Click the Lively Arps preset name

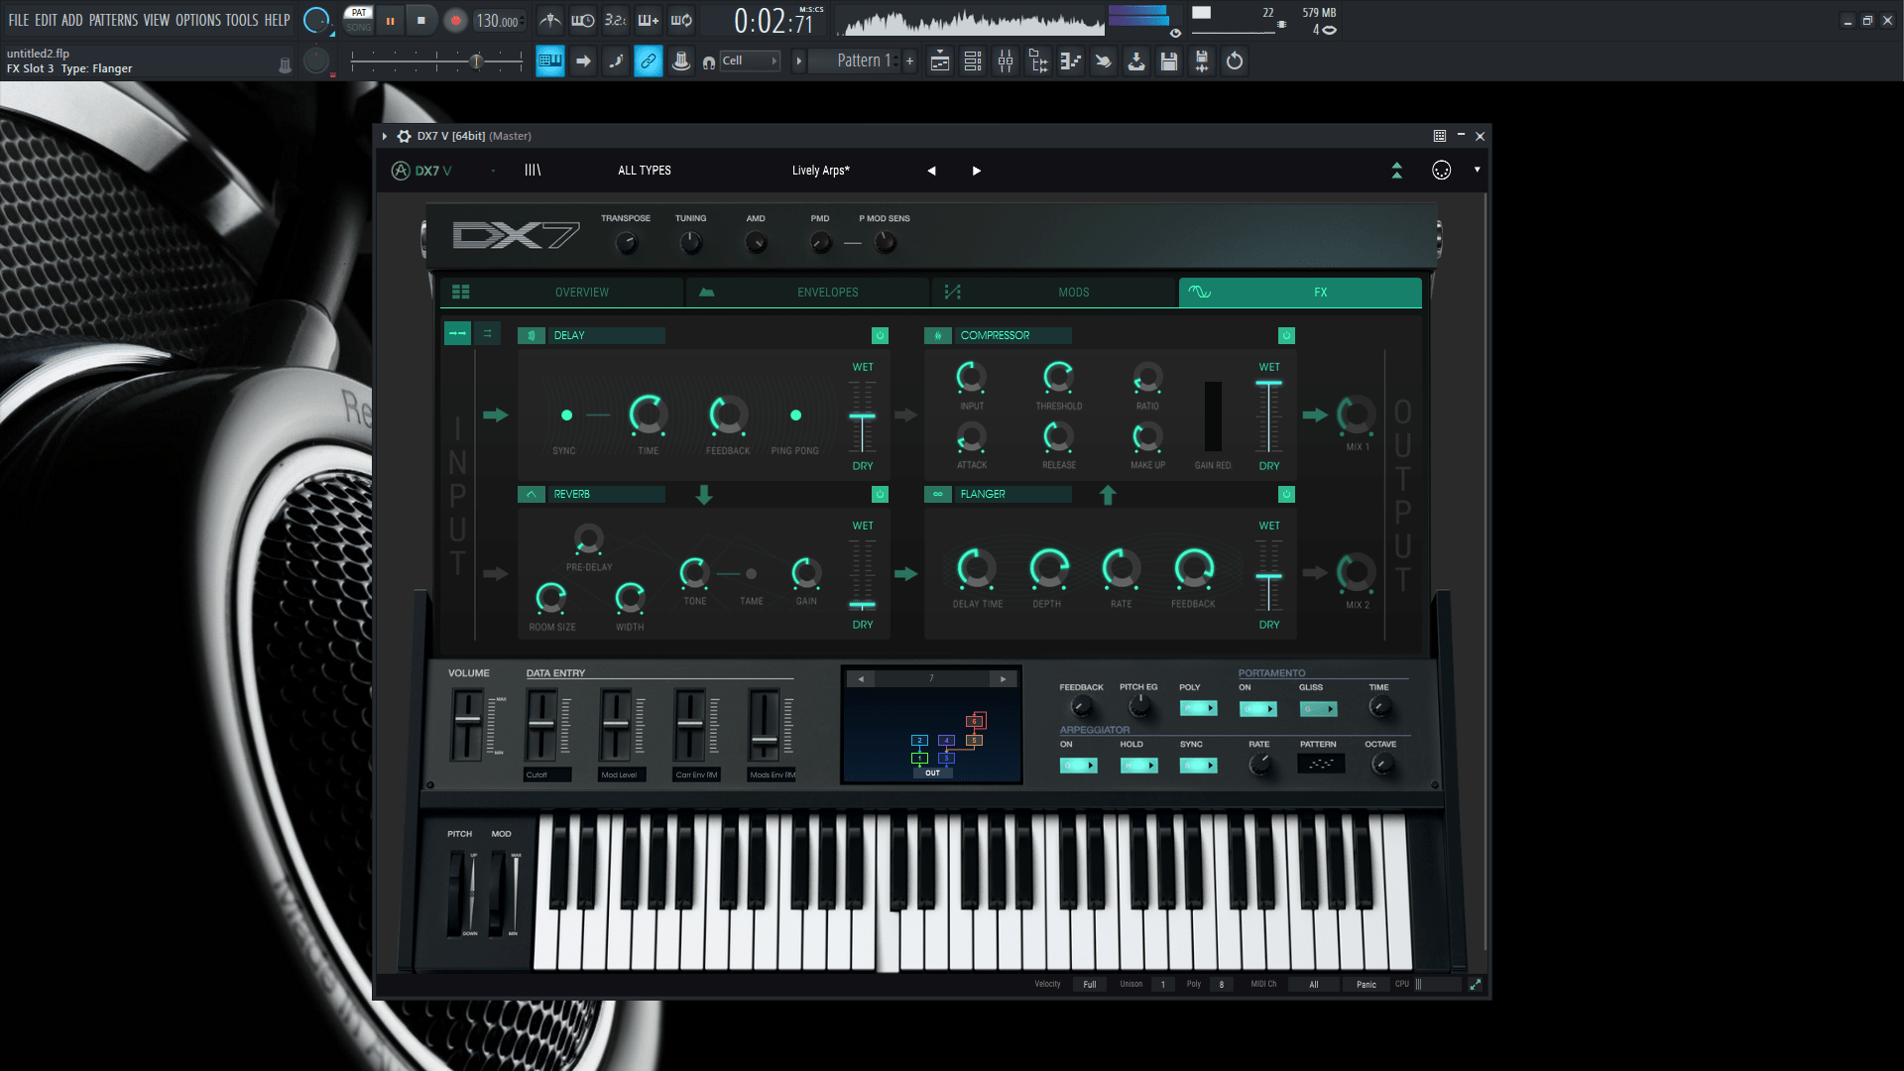click(x=820, y=171)
